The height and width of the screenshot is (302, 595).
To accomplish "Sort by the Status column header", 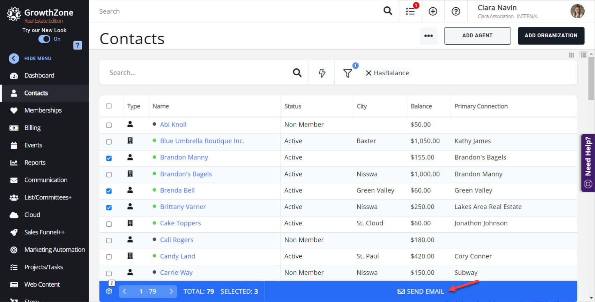I will tap(293, 106).
